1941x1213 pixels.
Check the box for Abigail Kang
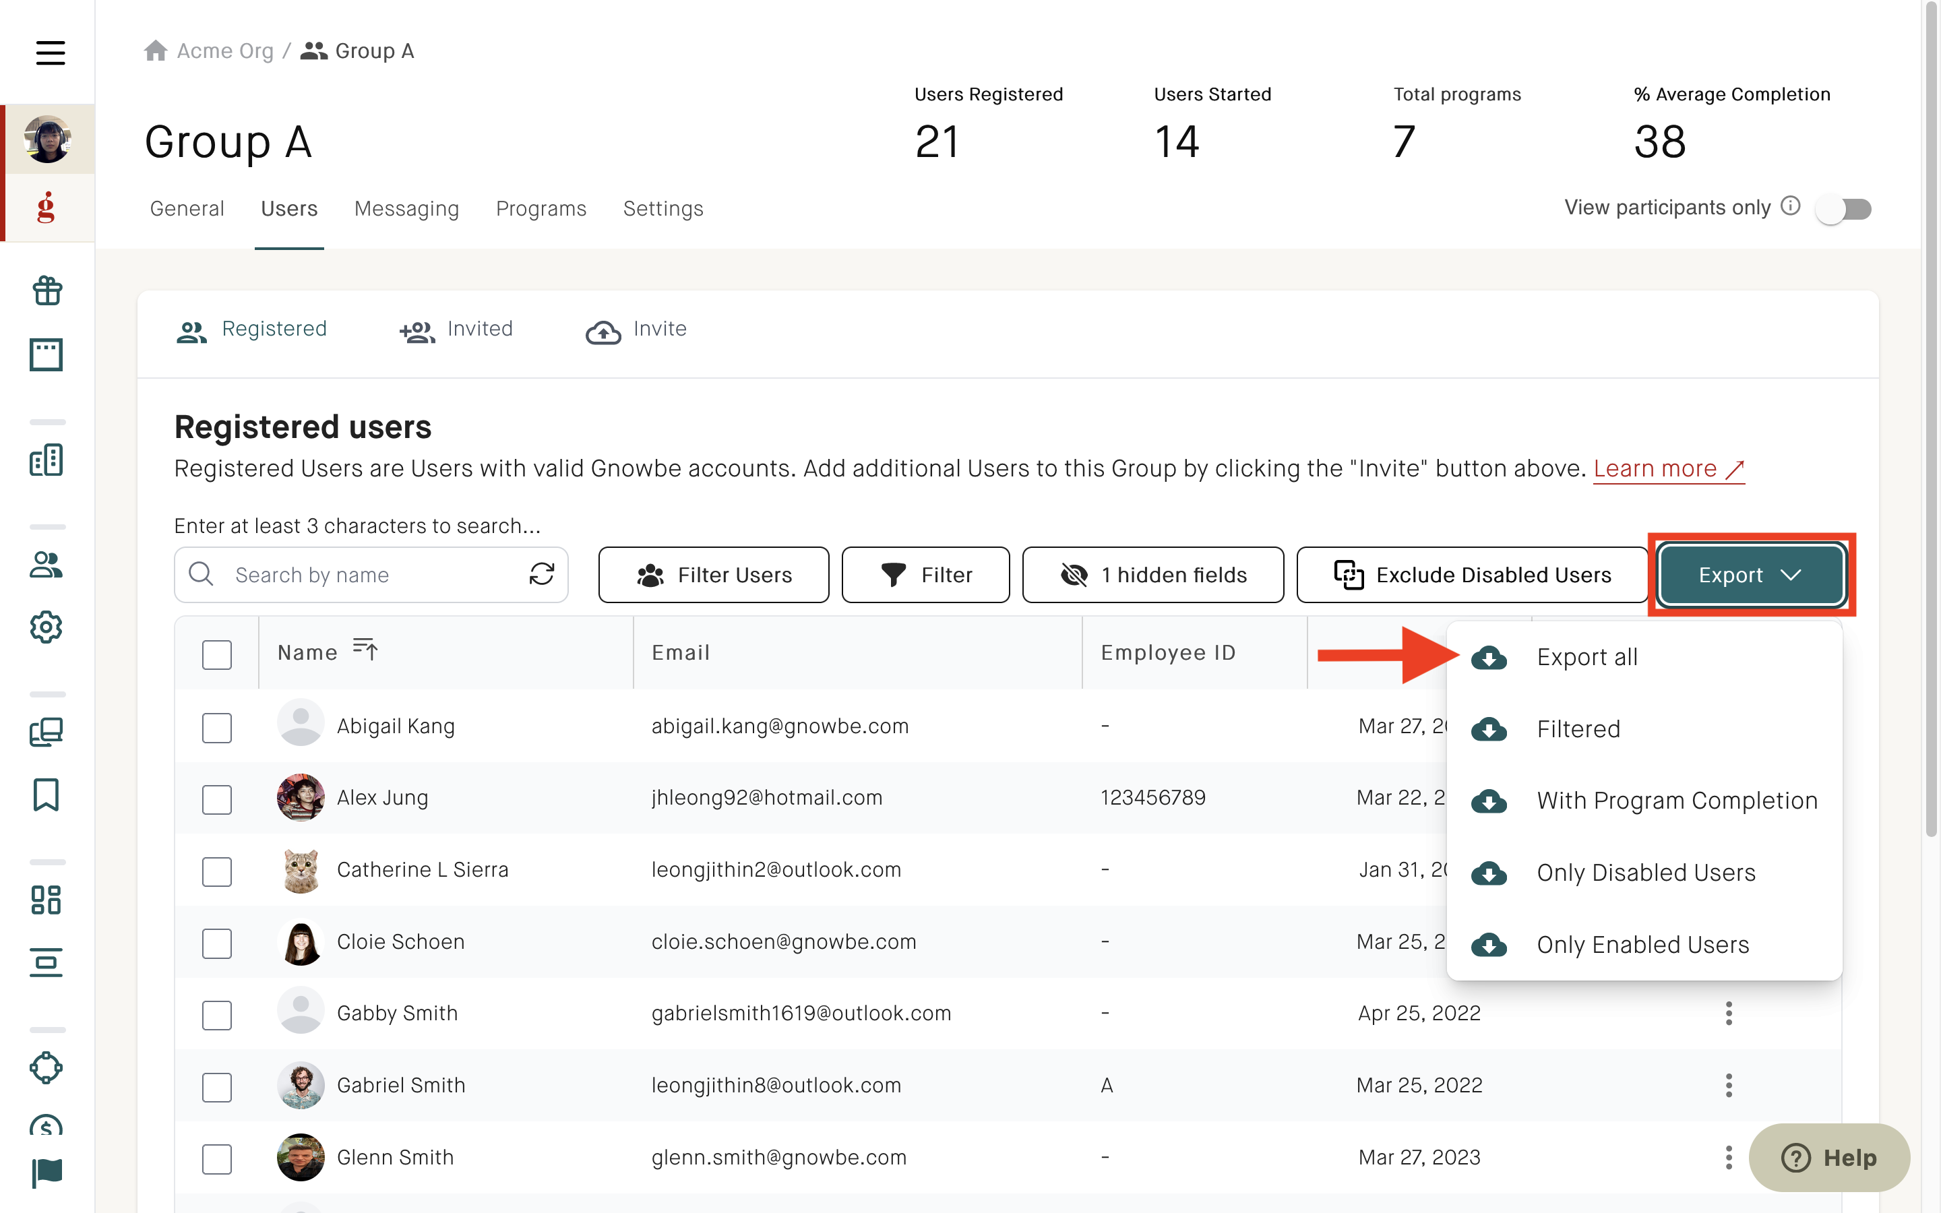[216, 728]
